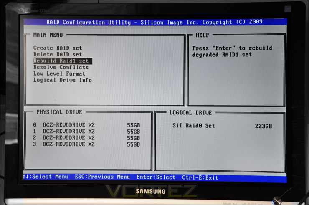Click 55GB size of drive 0
This screenshot has height=205, width=309.
tap(134, 125)
